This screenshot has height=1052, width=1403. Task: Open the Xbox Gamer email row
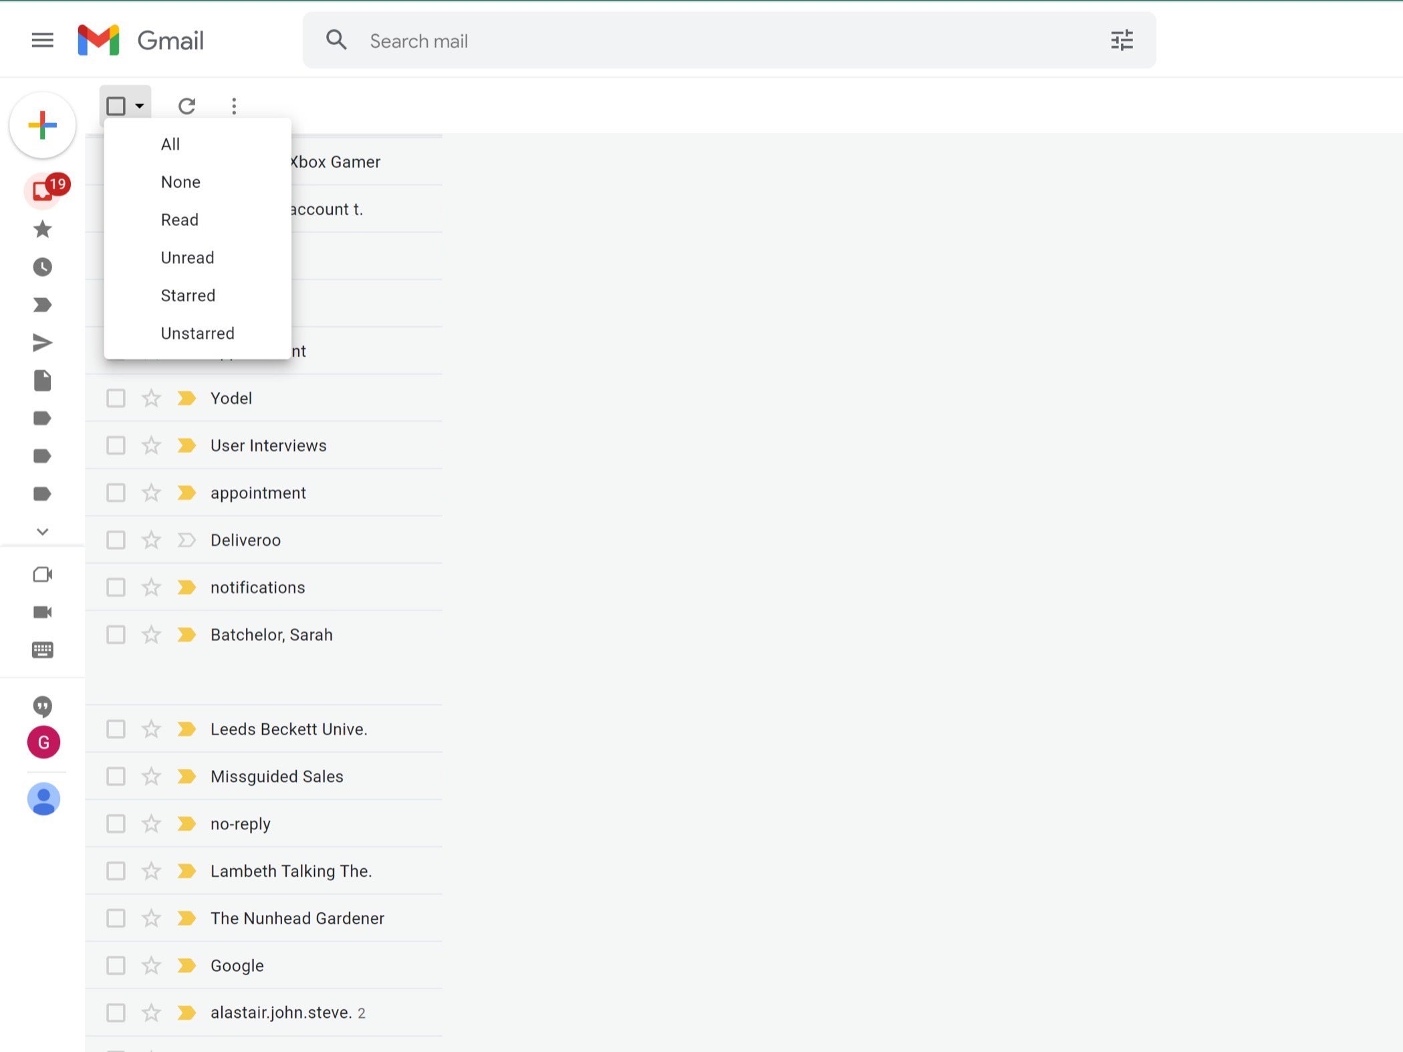tap(366, 162)
